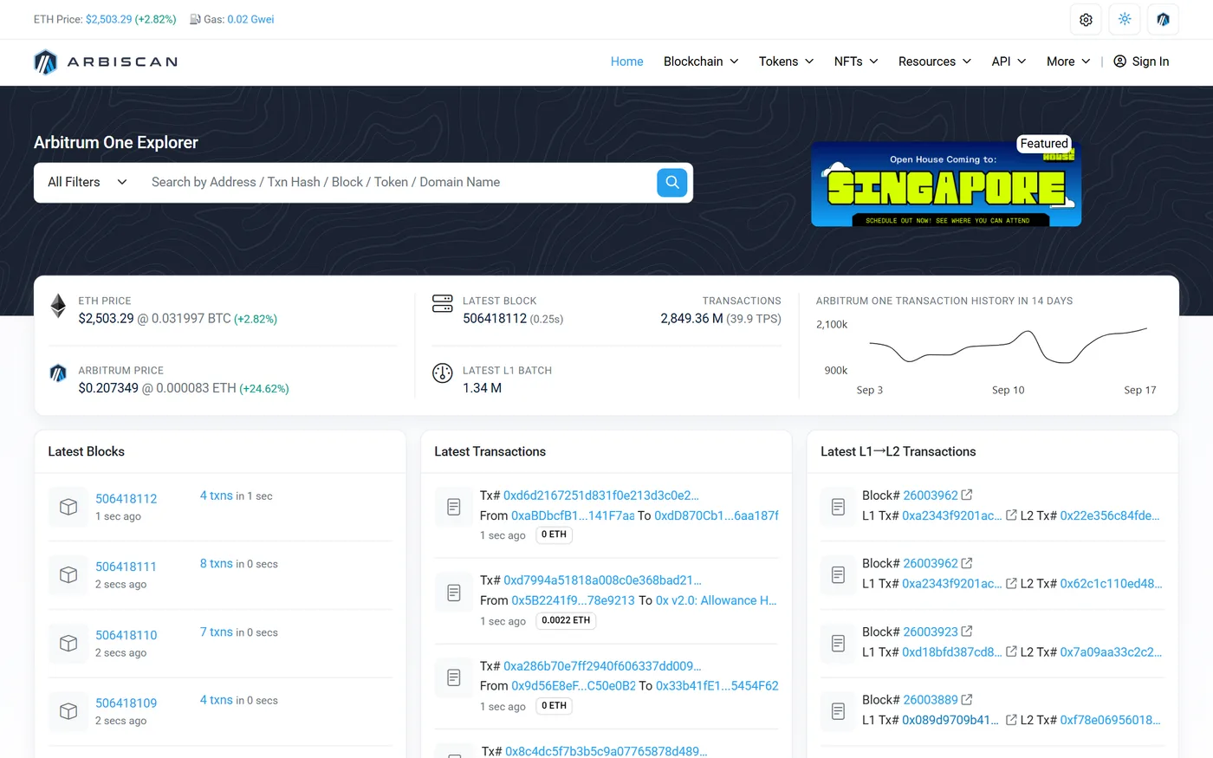Open transaction hash 0xd6d2167251d831f0e213d3c0e2
This screenshot has width=1213, height=758.
click(601, 496)
